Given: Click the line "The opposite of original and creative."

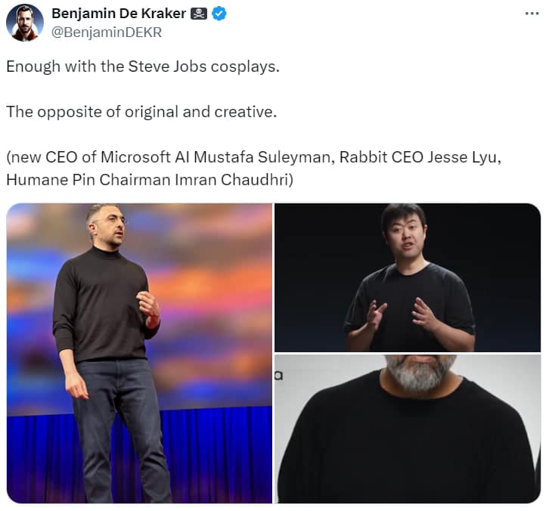Looking at the screenshot, I should (x=142, y=112).
